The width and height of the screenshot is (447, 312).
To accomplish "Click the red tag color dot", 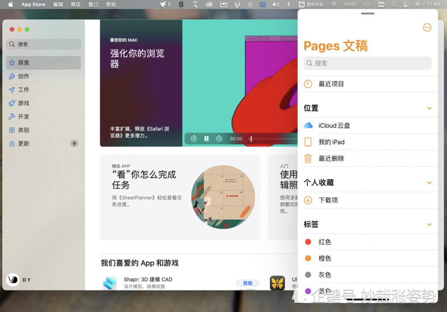I will pyautogui.click(x=308, y=242).
